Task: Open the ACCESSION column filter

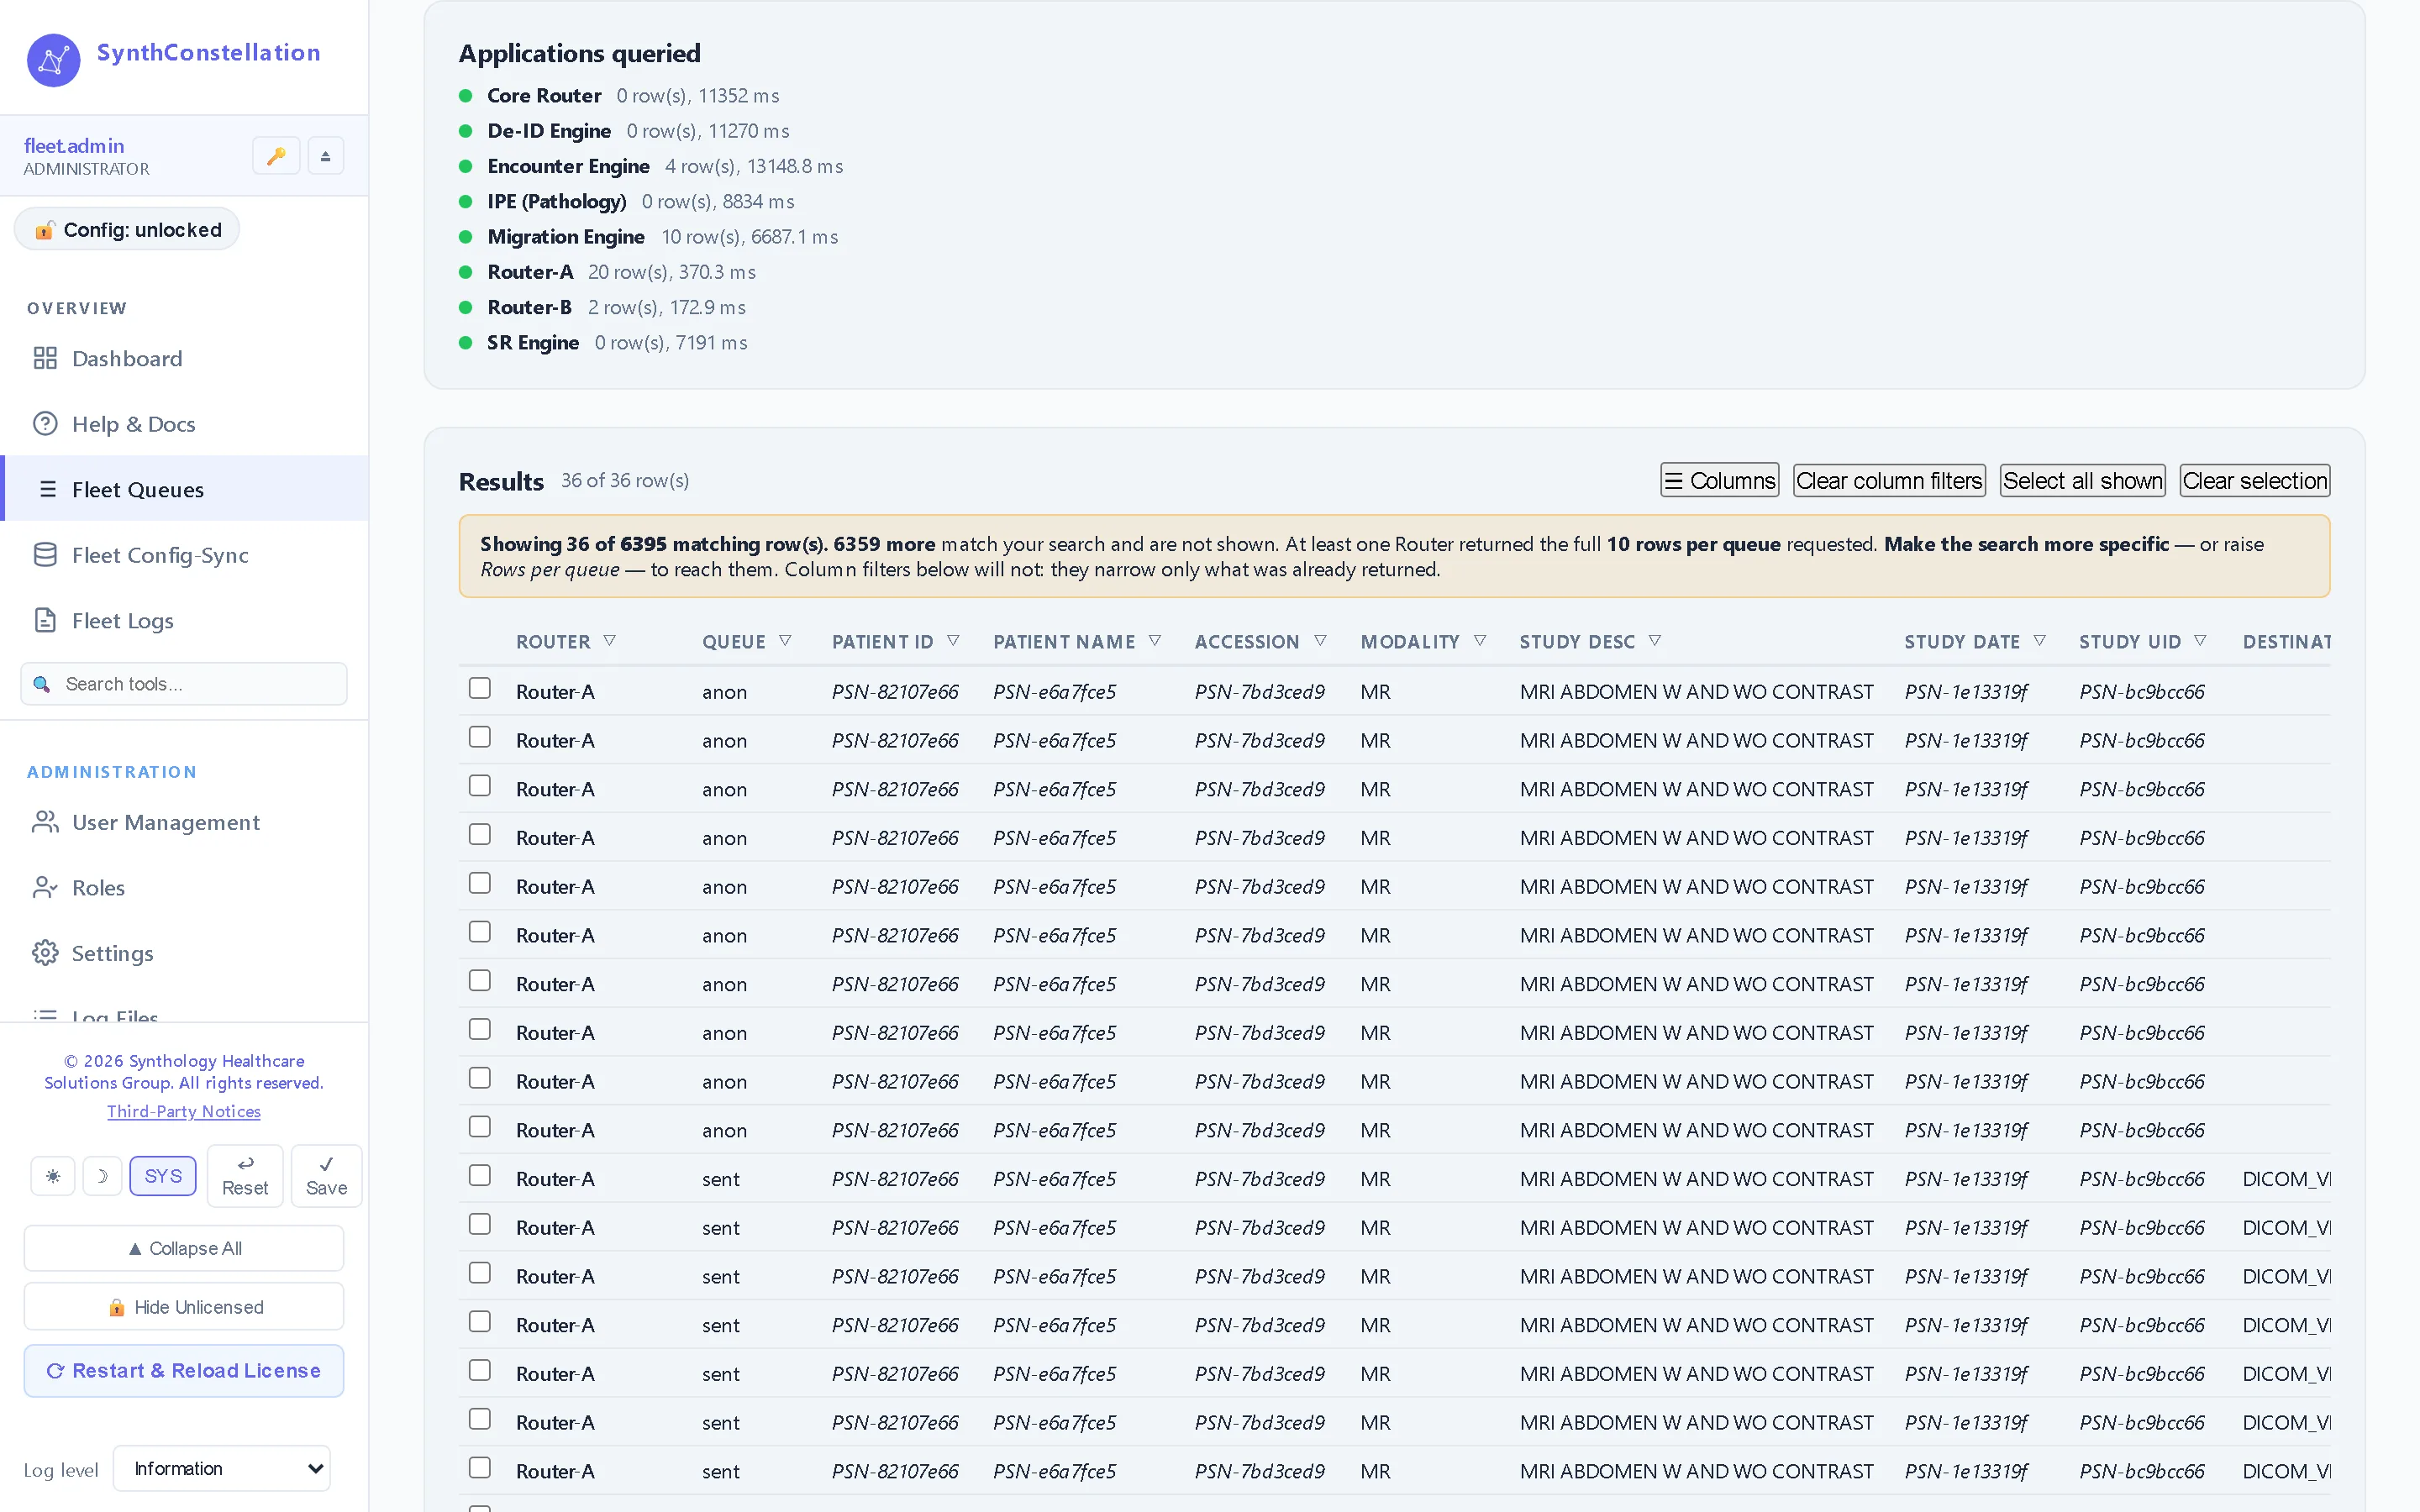Action: (x=1320, y=641)
